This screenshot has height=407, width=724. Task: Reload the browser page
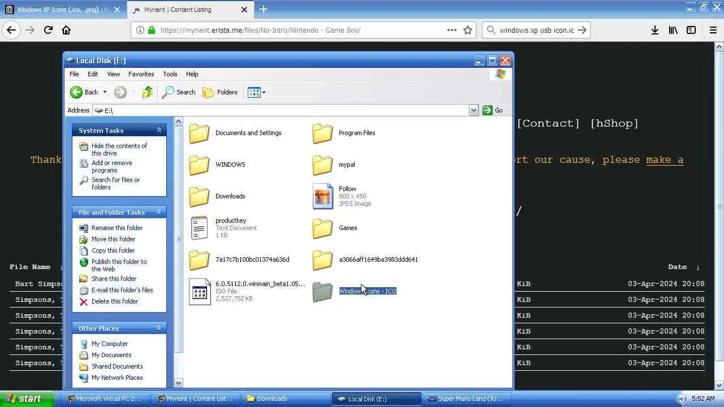[x=48, y=30]
